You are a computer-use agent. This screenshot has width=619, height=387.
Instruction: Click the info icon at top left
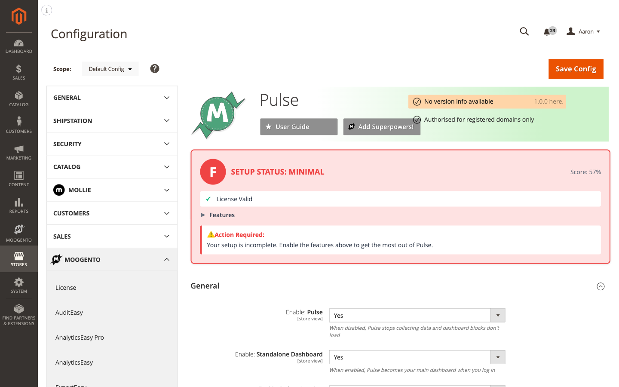[46, 10]
